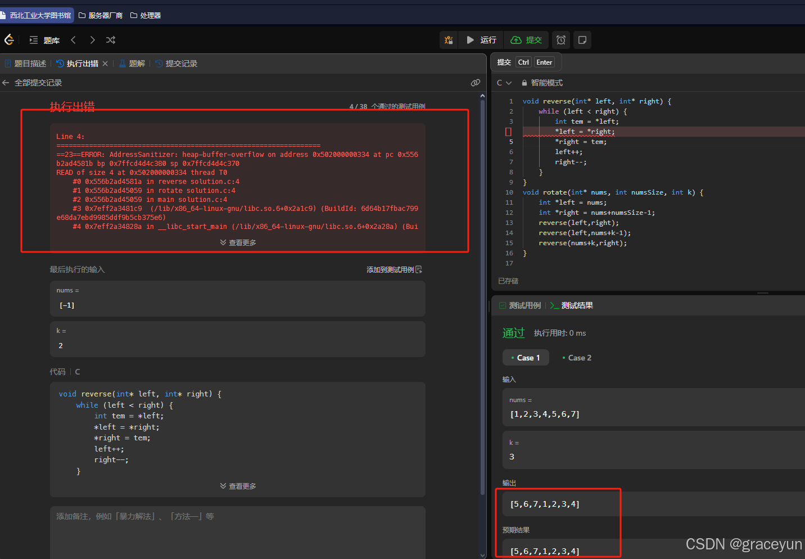Toggle 智能模式 lock setting

[x=542, y=83]
